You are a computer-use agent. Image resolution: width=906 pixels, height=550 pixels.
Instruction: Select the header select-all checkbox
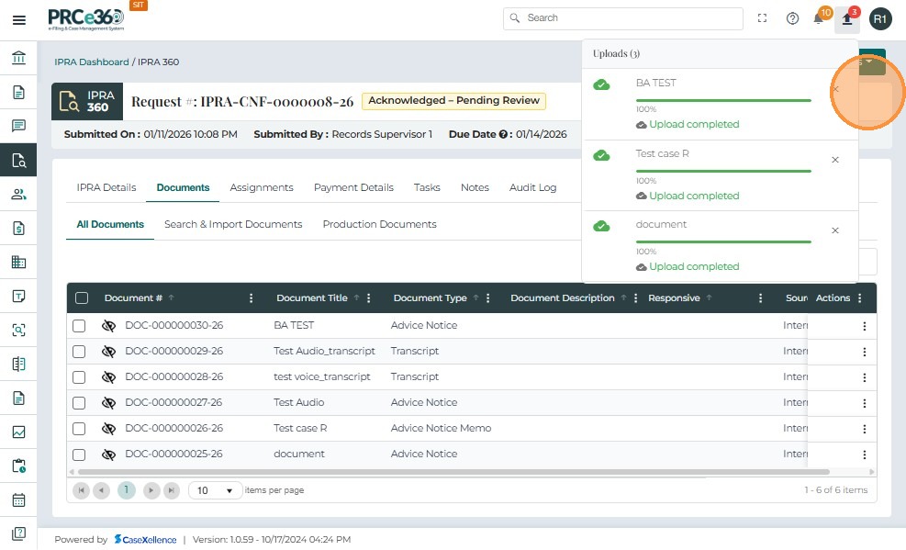tap(82, 297)
